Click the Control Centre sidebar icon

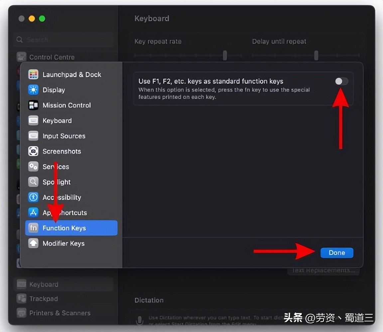22,57
